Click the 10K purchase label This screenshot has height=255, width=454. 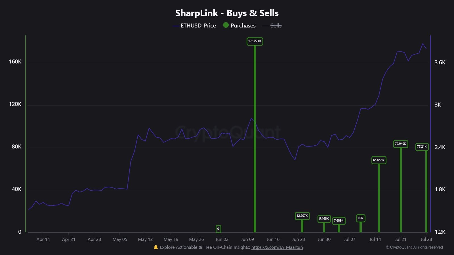pyautogui.click(x=360, y=218)
